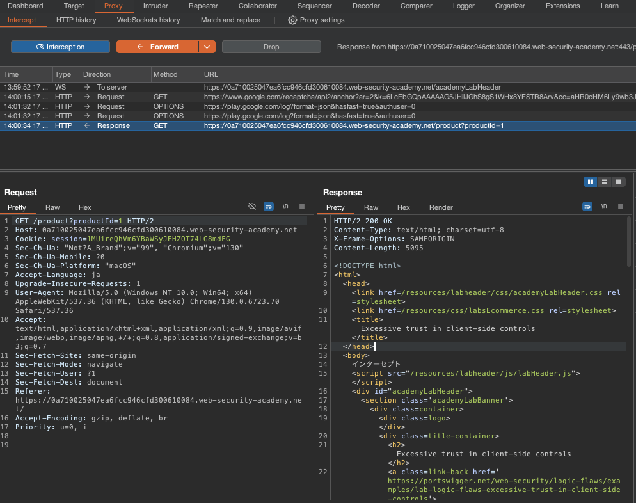Open the Extensions tab
Viewport: 636px width, 503px height.
562,6
